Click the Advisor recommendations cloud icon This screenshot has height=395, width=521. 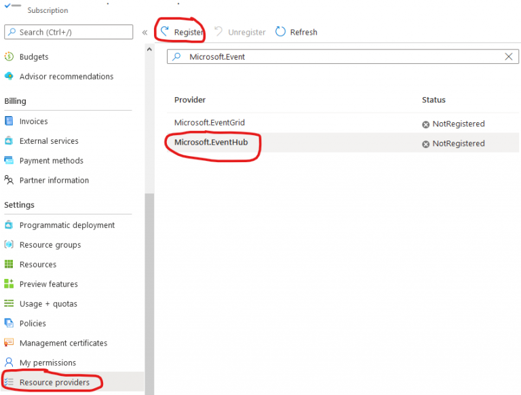pyautogui.click(x=9, y=77)
